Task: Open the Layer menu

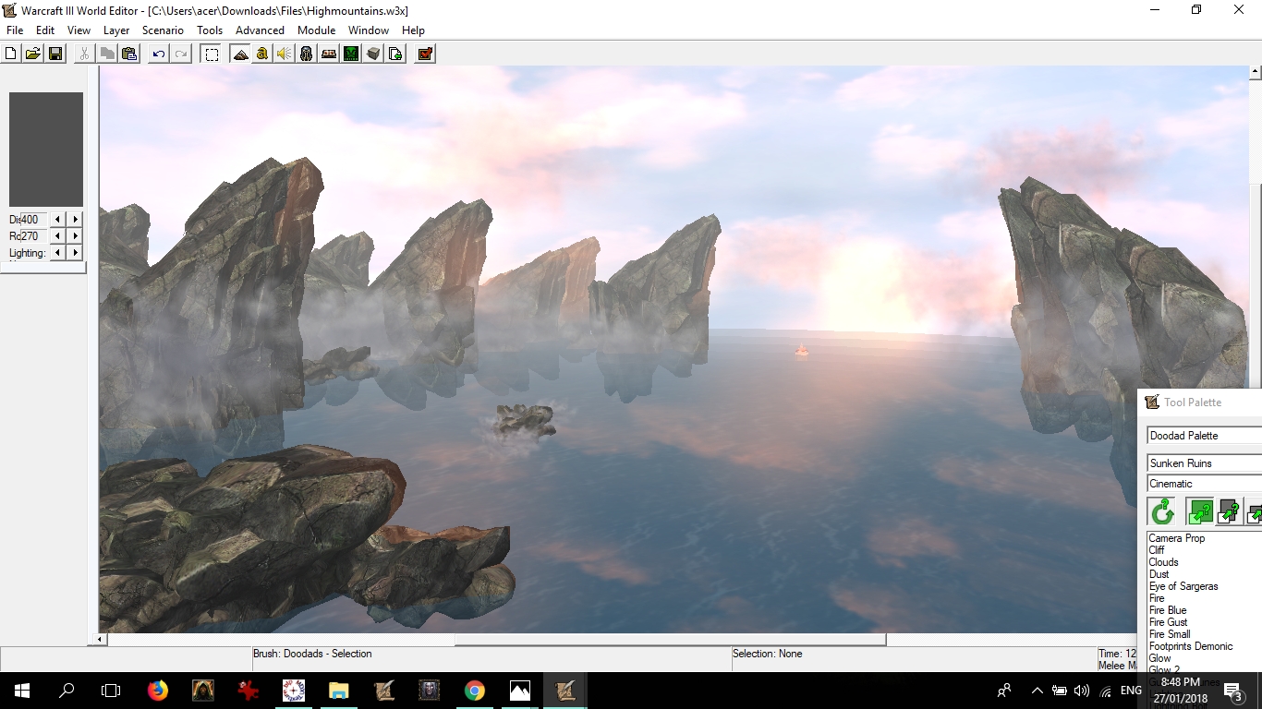Action: click(x=116, y=30)
